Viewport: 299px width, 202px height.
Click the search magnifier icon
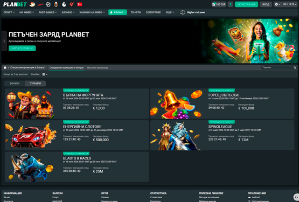coord(295,67)
